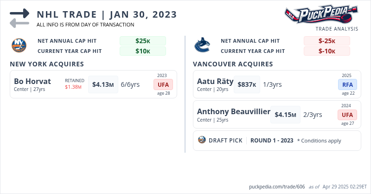The image size is (371, 194).
Task: Click the New York Islanders logo
Action: pyautogui.click(x=19, y=45)
